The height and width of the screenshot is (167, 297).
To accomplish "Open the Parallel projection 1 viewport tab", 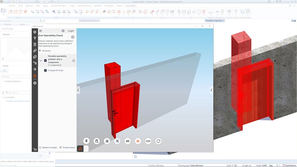I will pos(215,20).
